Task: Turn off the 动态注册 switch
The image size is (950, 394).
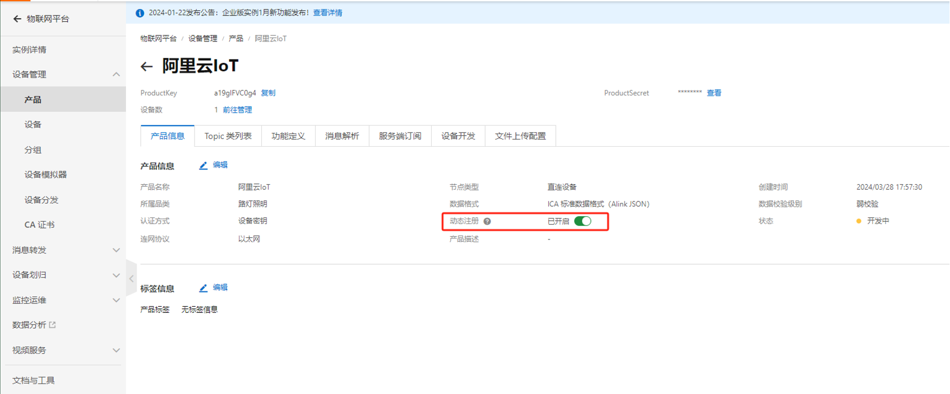Action: 582,221
